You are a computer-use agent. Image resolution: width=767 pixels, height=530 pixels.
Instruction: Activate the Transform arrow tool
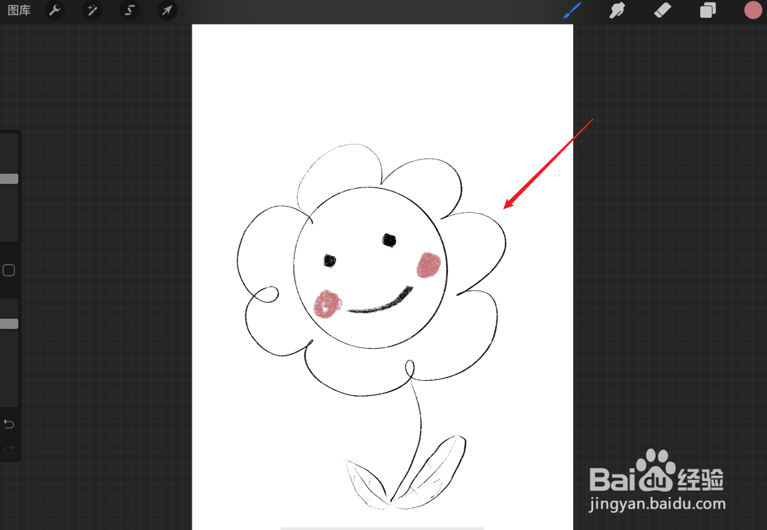click(167, 10)
